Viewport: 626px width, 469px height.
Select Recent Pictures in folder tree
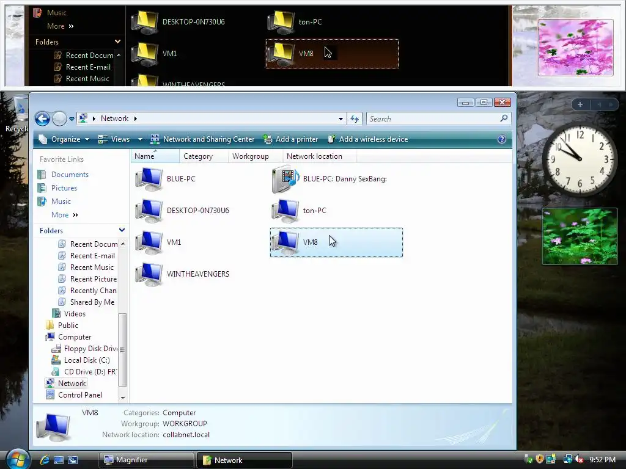pyautogui.click(x=87, y=278)
